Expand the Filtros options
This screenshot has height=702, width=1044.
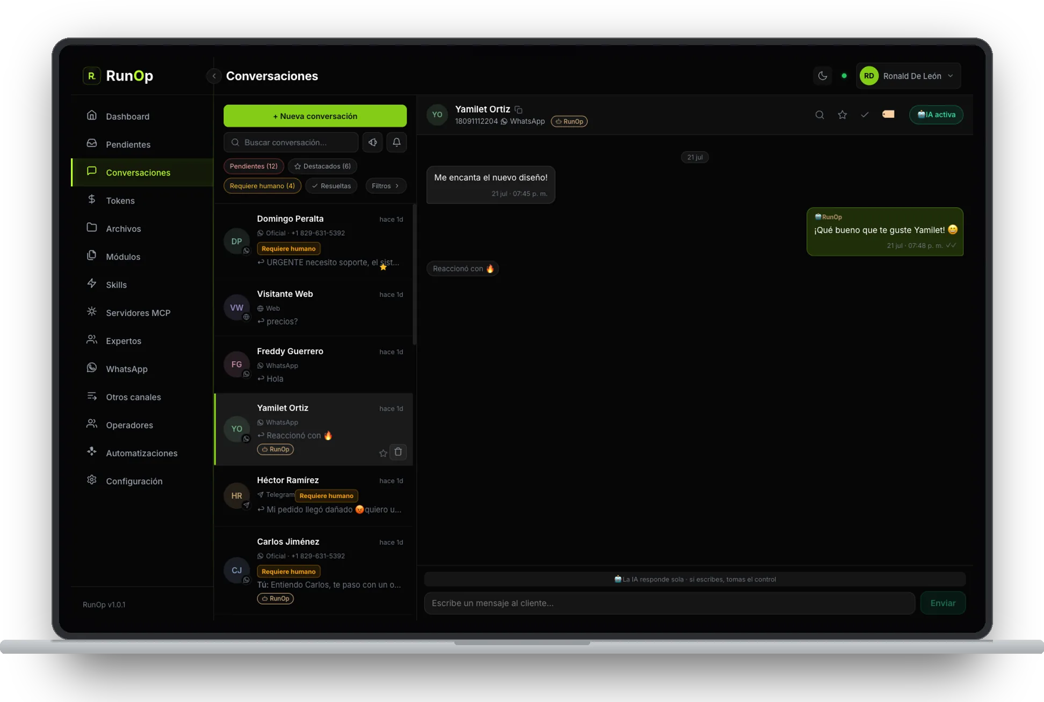tap(386, 186)
